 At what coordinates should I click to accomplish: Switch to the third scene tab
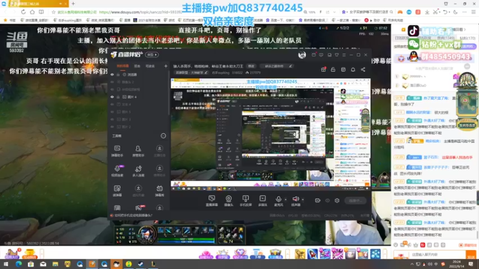(150, 66)
